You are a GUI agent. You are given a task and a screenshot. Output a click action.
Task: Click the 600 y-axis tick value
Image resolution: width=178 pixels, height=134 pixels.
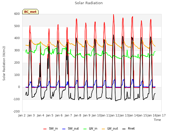point(17,14)
